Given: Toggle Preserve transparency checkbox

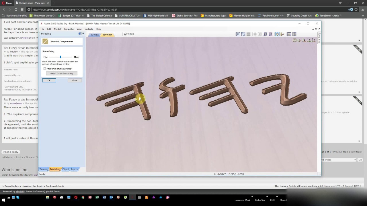Looking at the screenshot, I should [45, 69].
